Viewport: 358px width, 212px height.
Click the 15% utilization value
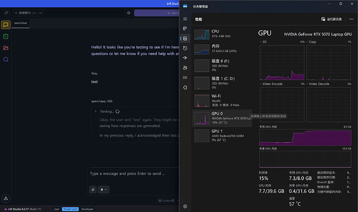point(264,178)
